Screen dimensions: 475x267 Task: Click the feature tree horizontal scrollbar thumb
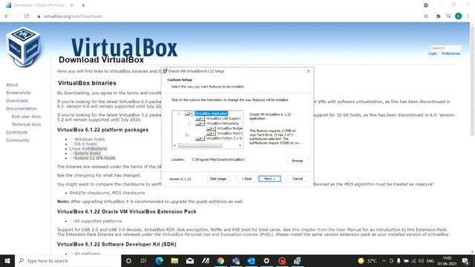[x=200, y=145]
